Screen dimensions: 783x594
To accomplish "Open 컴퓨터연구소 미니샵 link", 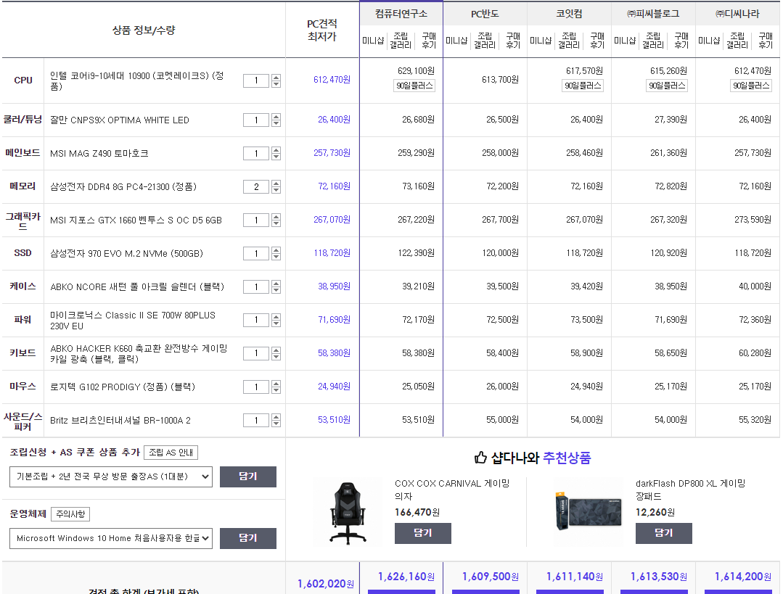I will [373, 41].
